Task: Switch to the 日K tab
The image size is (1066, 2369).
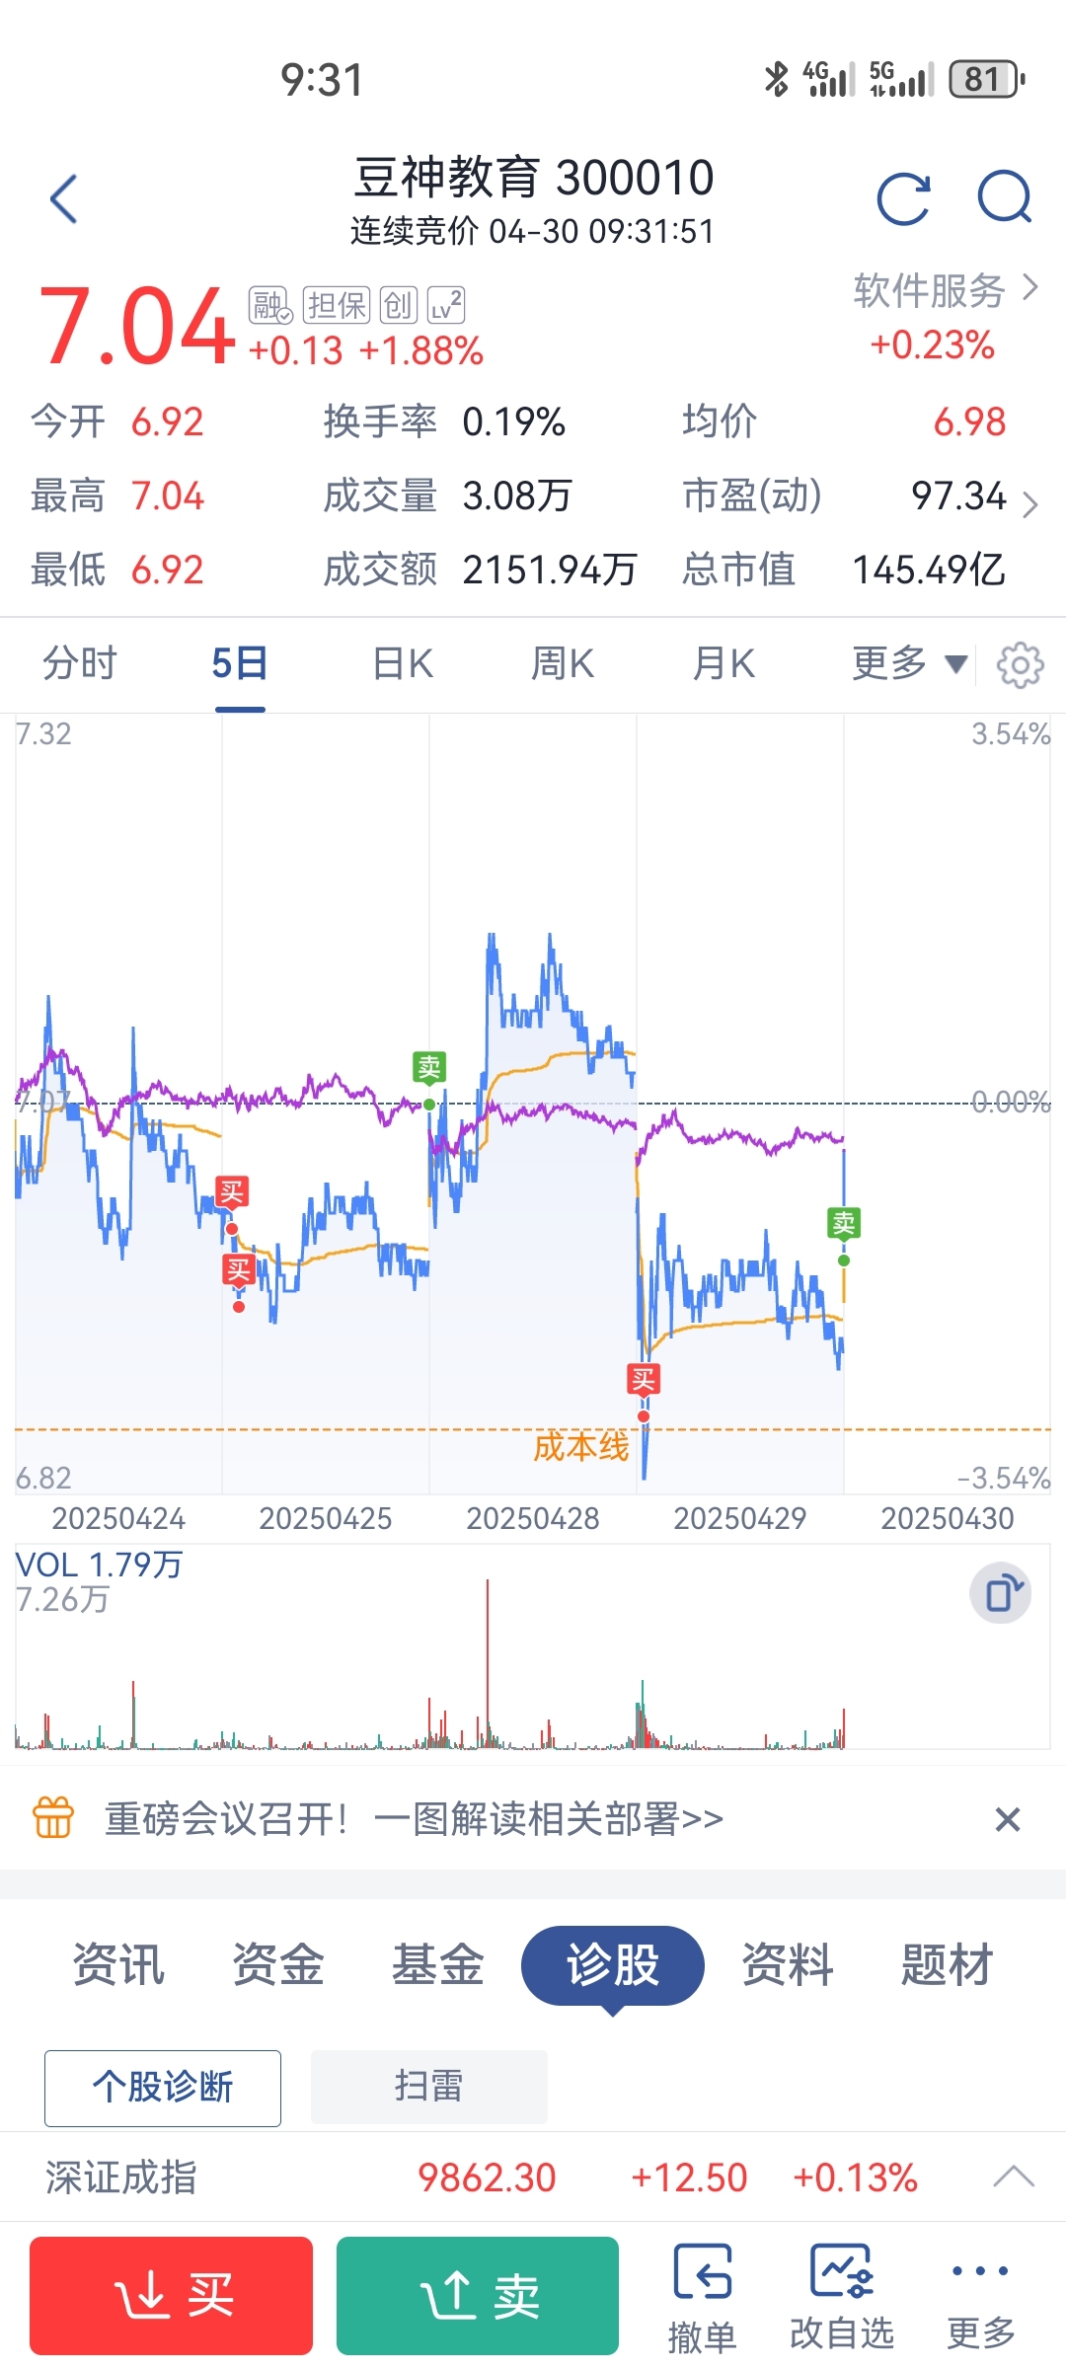Action: pos(403,663)
